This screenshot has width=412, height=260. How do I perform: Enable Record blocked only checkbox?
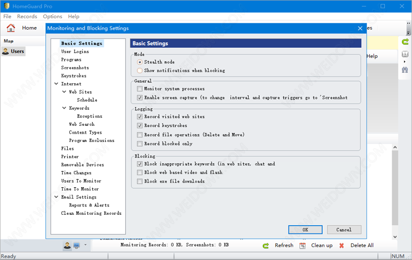pos(140,144)
